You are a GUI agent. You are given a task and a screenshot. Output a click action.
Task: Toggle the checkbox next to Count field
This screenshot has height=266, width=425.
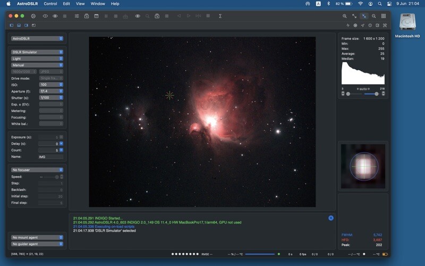[61, 150]
